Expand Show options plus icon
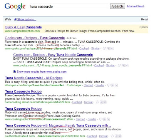154x139 pixels. (x=15, y=19)
